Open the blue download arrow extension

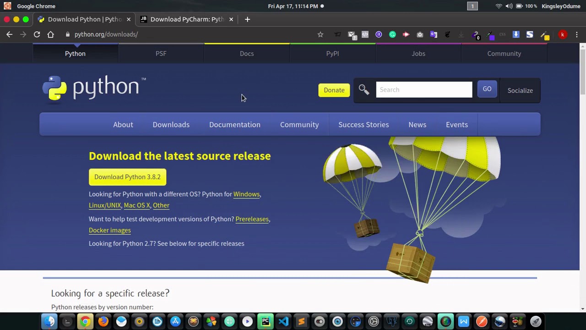[x=516, y=34]
